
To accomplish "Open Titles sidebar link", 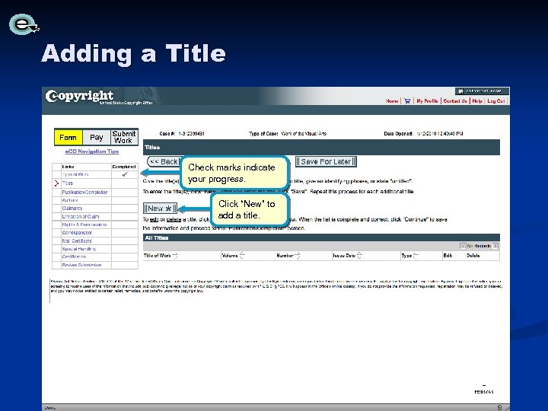I will coord(68,183).
